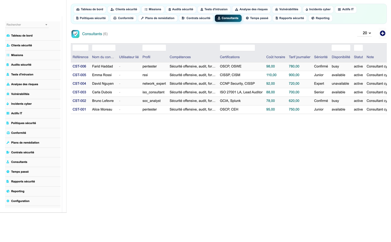This screenshot has width=391, height=242.
Task: Open the Conformité top tab
Action: coord(123,18)
